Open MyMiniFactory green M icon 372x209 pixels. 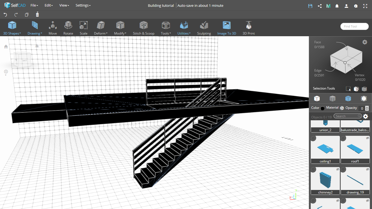(x=328, y=6)
